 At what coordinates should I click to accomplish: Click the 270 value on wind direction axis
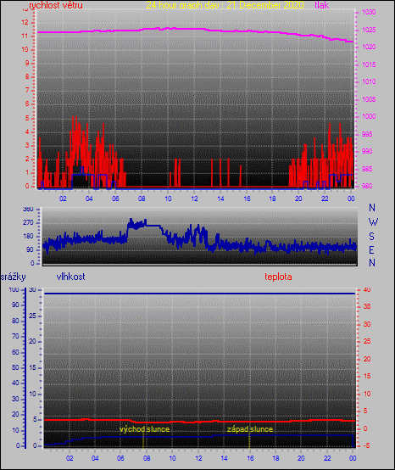click(x=28, y=223)
